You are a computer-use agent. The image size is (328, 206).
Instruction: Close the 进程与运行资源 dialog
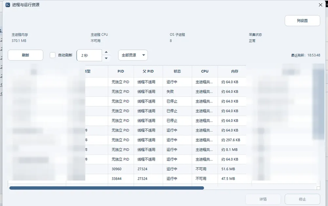tap(320, 5)
